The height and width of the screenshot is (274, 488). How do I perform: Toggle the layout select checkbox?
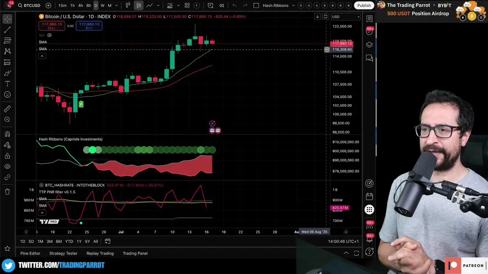[256, 6]
